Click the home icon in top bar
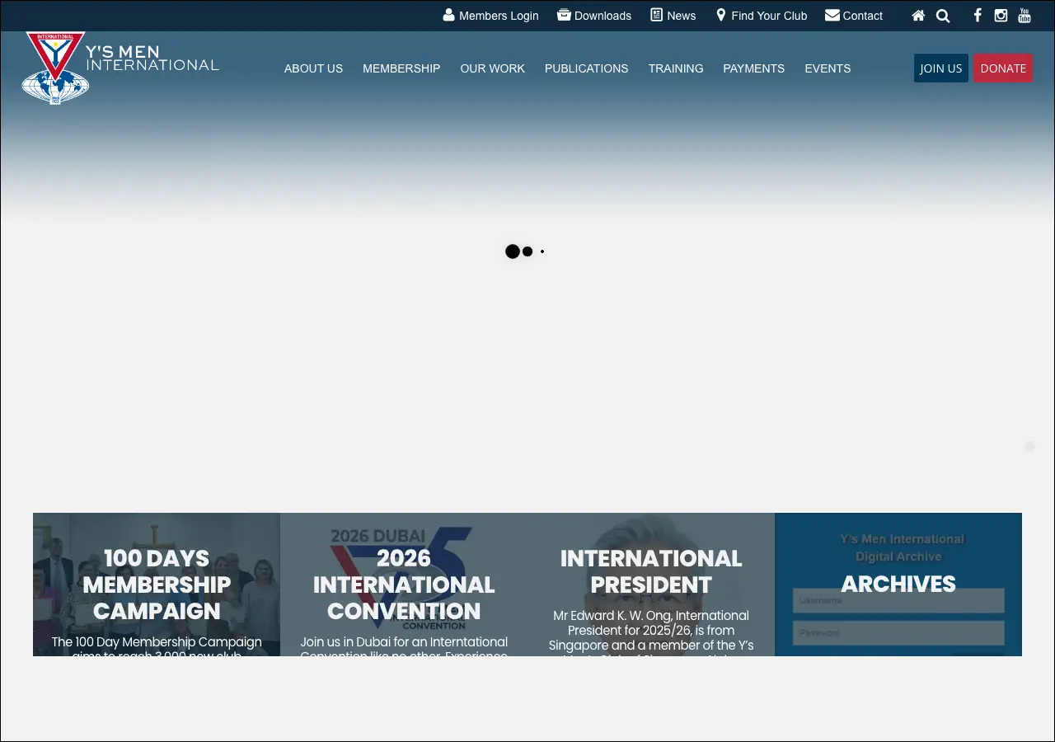Image resolution: width=1055 pixels, height=742 pixels. [x=918, y=16]
